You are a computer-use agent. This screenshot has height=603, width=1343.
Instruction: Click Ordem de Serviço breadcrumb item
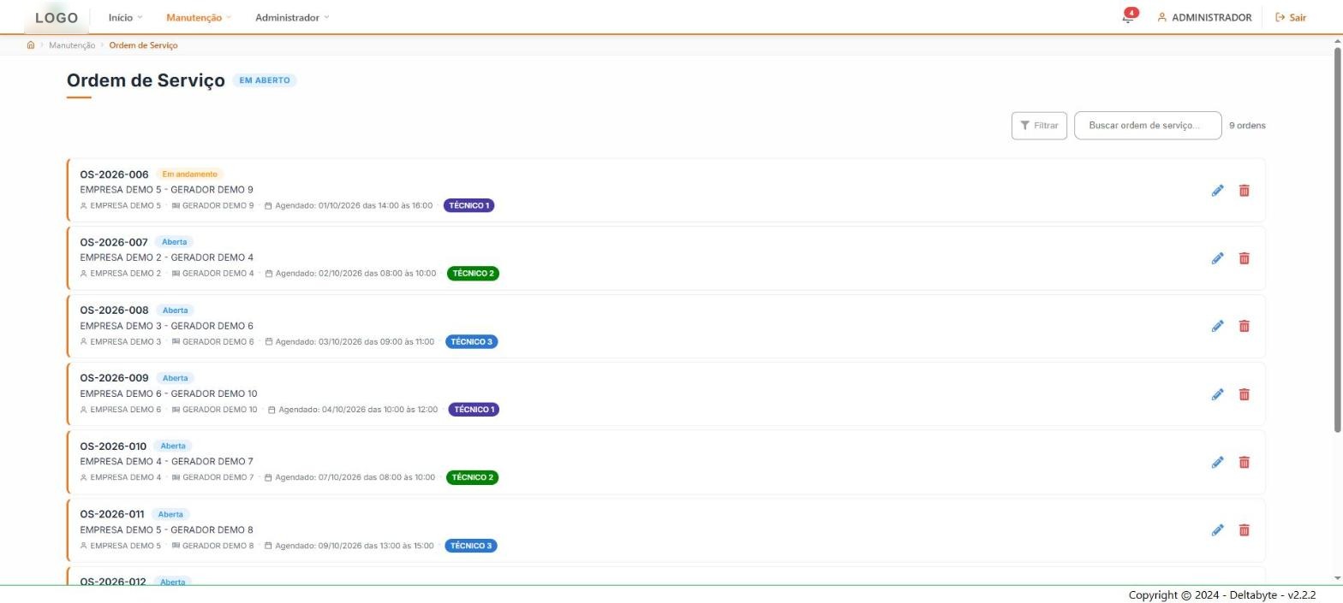coord(143,45)
